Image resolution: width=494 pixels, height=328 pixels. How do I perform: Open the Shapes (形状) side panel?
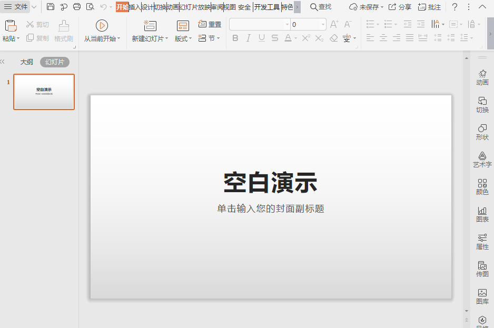click(x=482, y=132)
